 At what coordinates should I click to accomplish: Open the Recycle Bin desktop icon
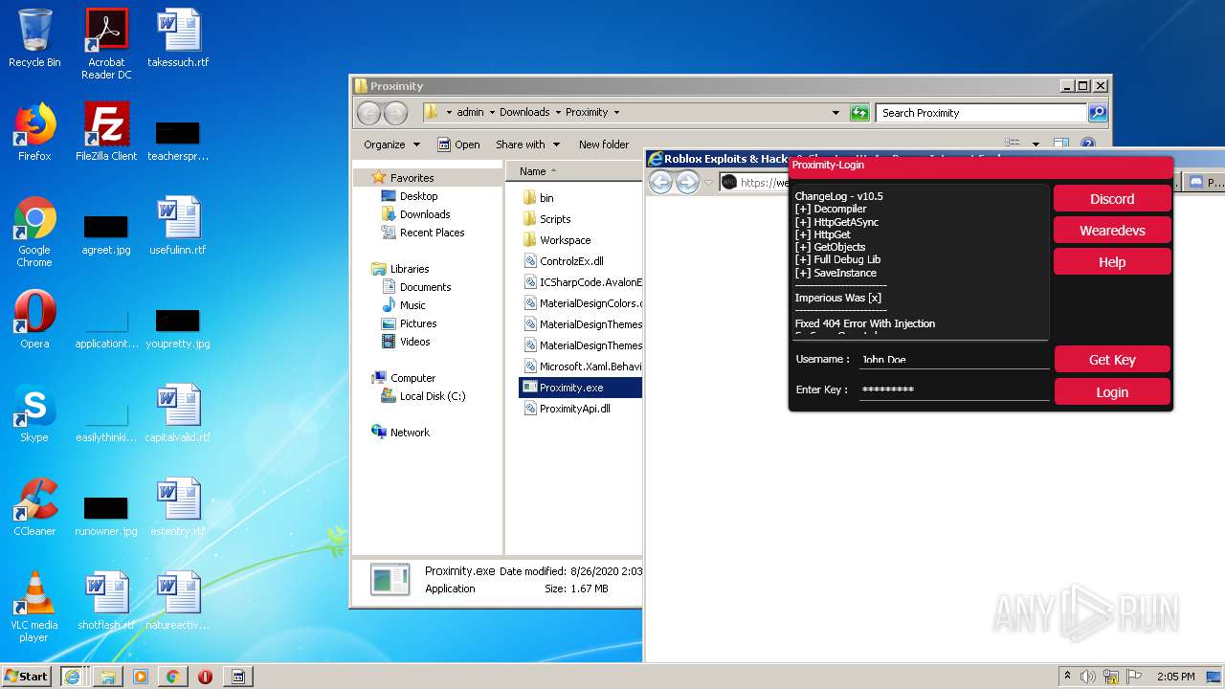pos(34,38)
